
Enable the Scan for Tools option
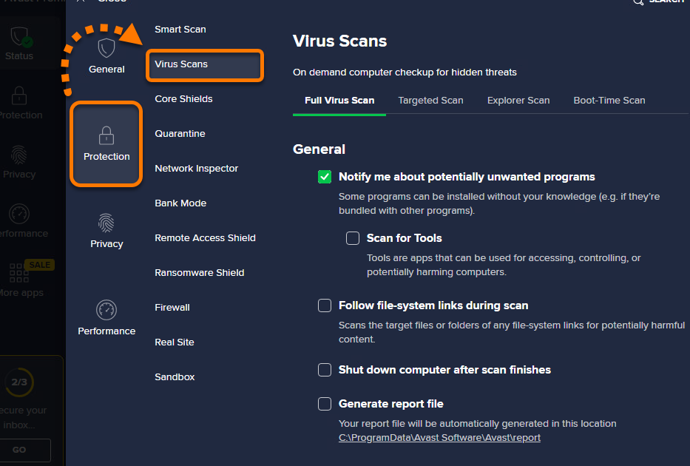tap(352, 238)
